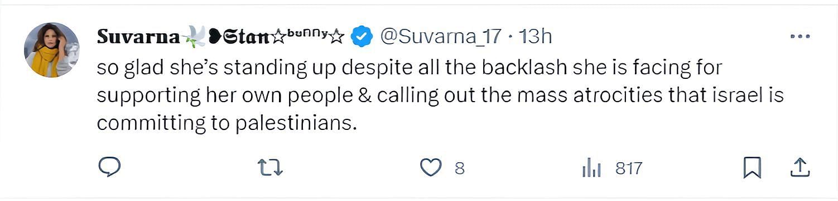Share the tweet using the upload arrow icon
Viewport: 838px width, 201px height.
[x=800, y=167]
